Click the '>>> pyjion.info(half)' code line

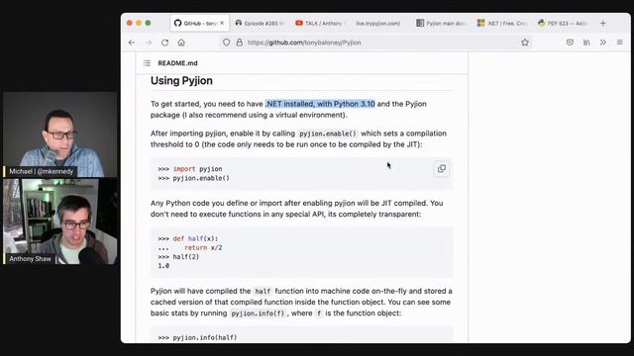tap(197, 337)
